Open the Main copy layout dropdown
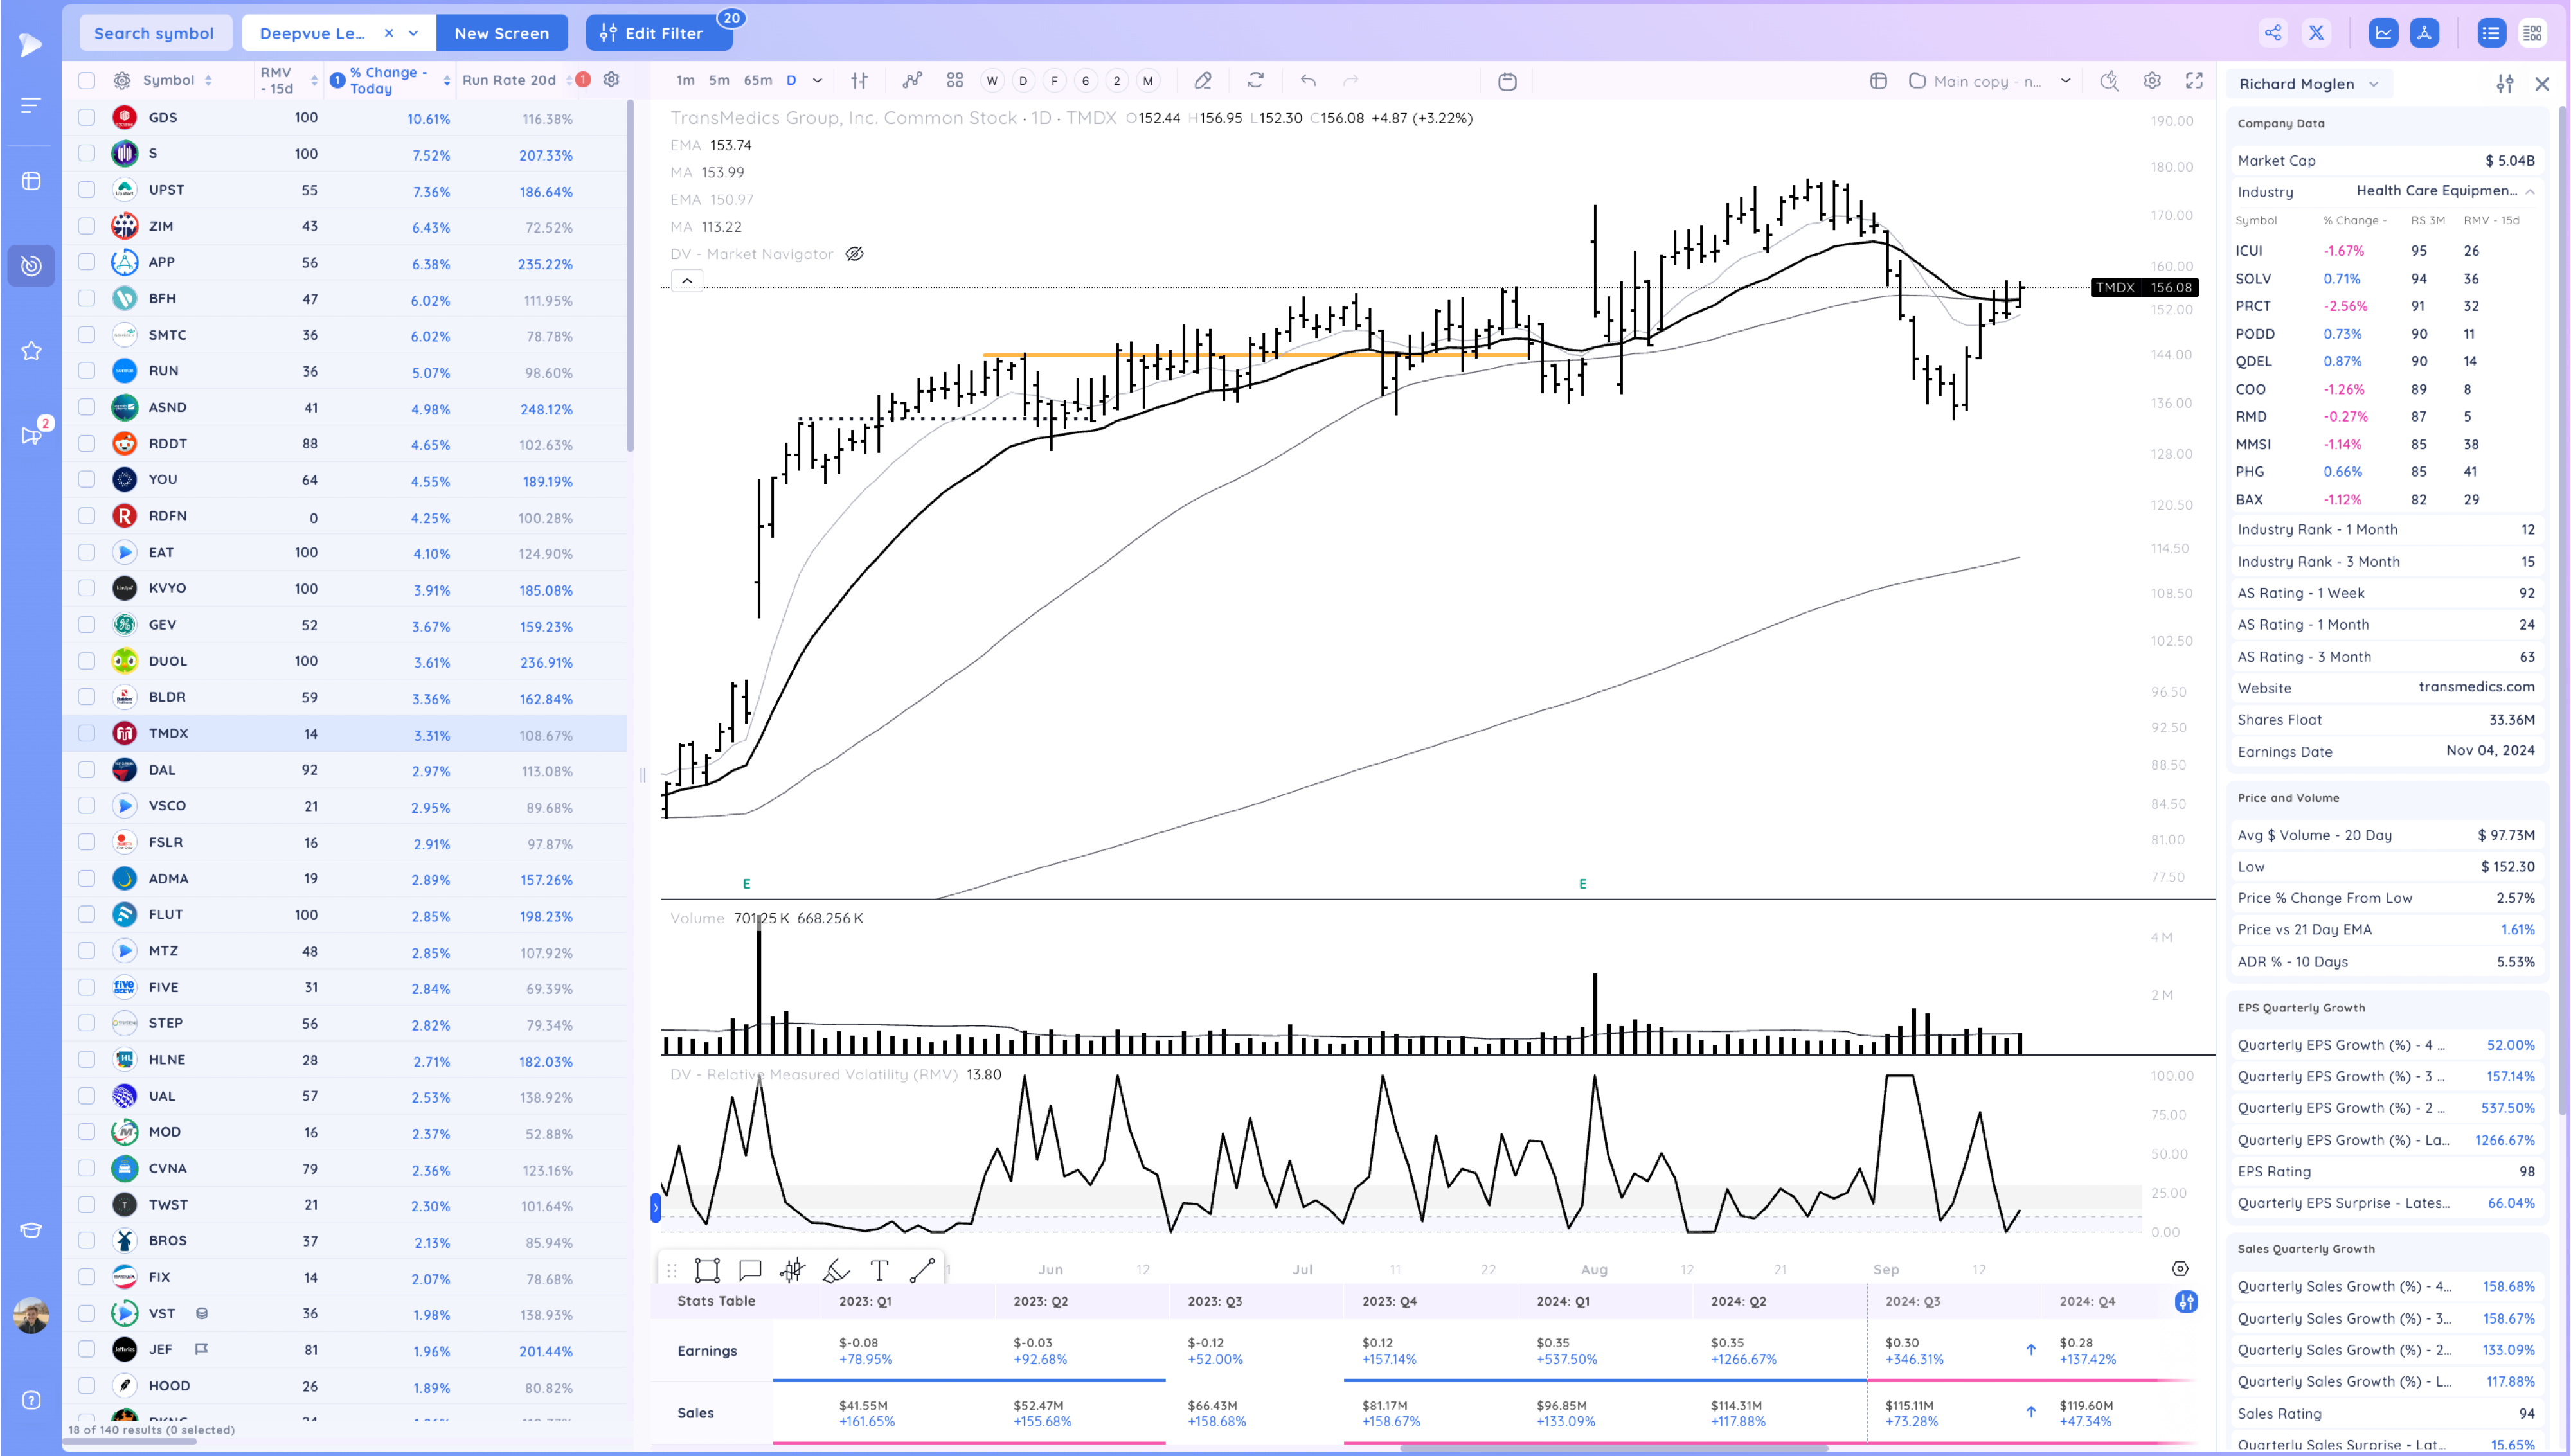 click(2065, 81)
